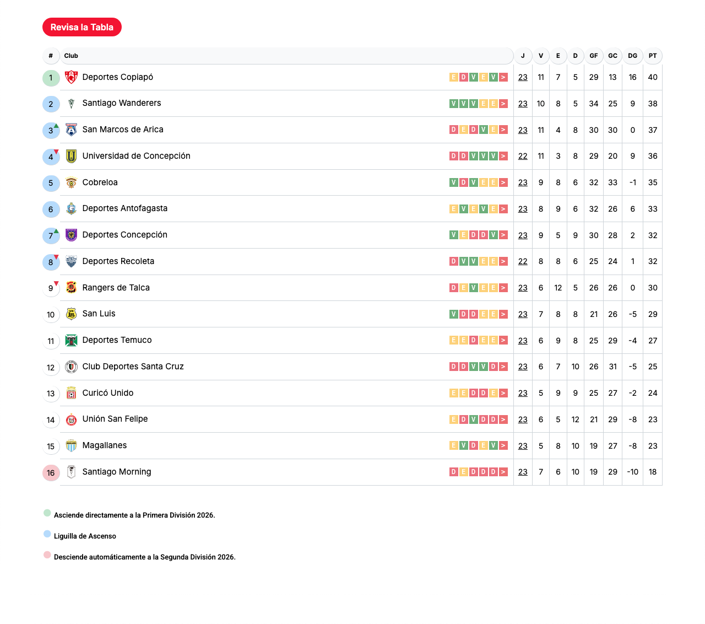This screenshot has height=624, width=705.
Task: Open matches played link for Deportes Copiapó
Action: coord(523,77)
